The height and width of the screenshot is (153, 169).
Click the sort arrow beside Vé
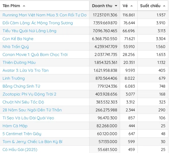tap(132, 6)
